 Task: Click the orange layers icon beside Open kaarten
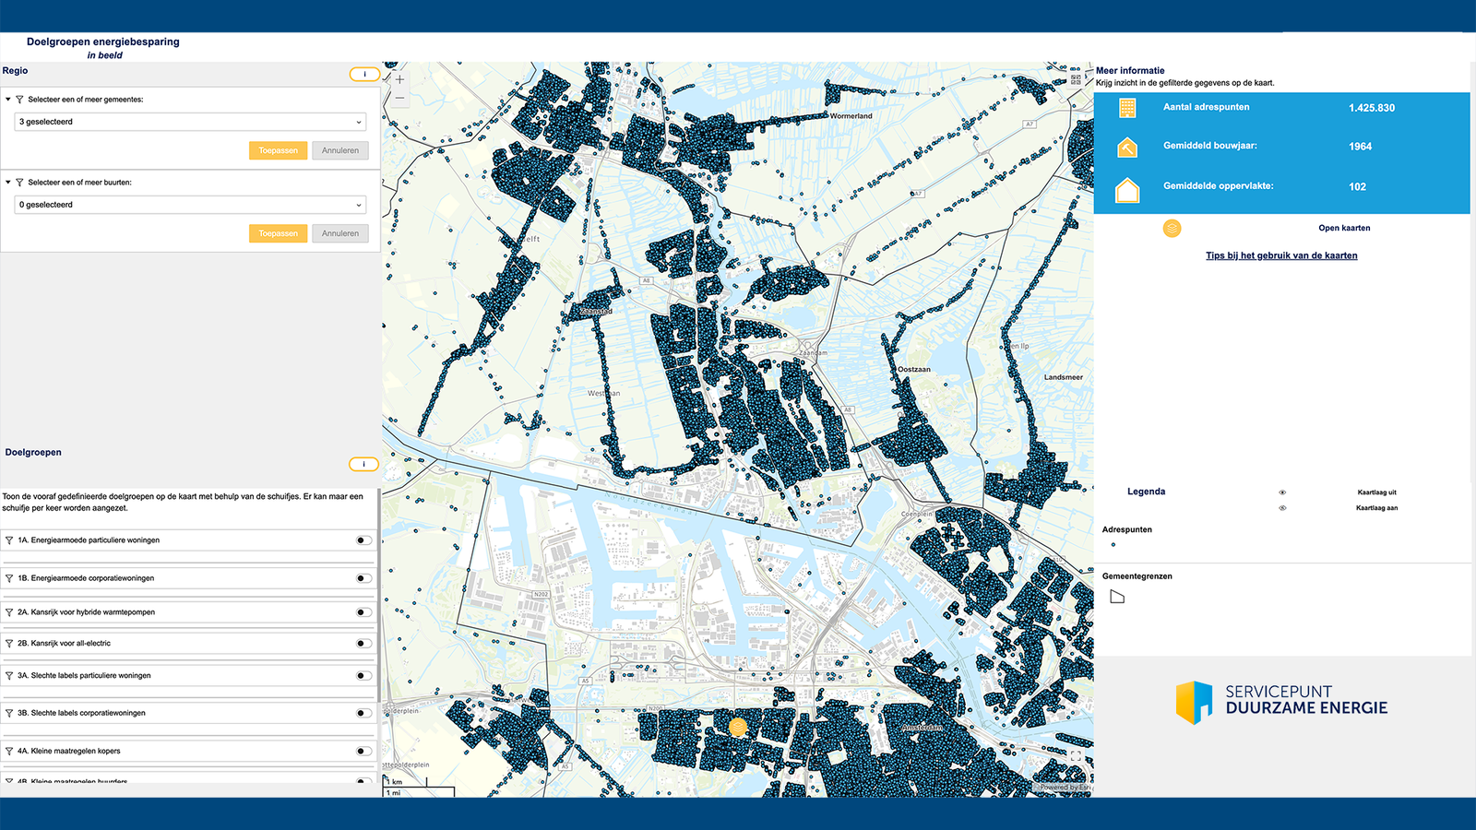pos(1172,228)
